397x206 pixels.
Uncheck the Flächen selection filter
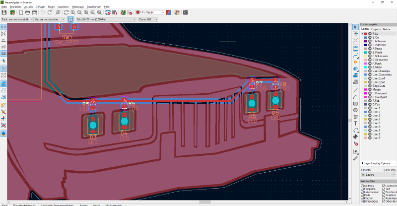[x=362, y=198]
